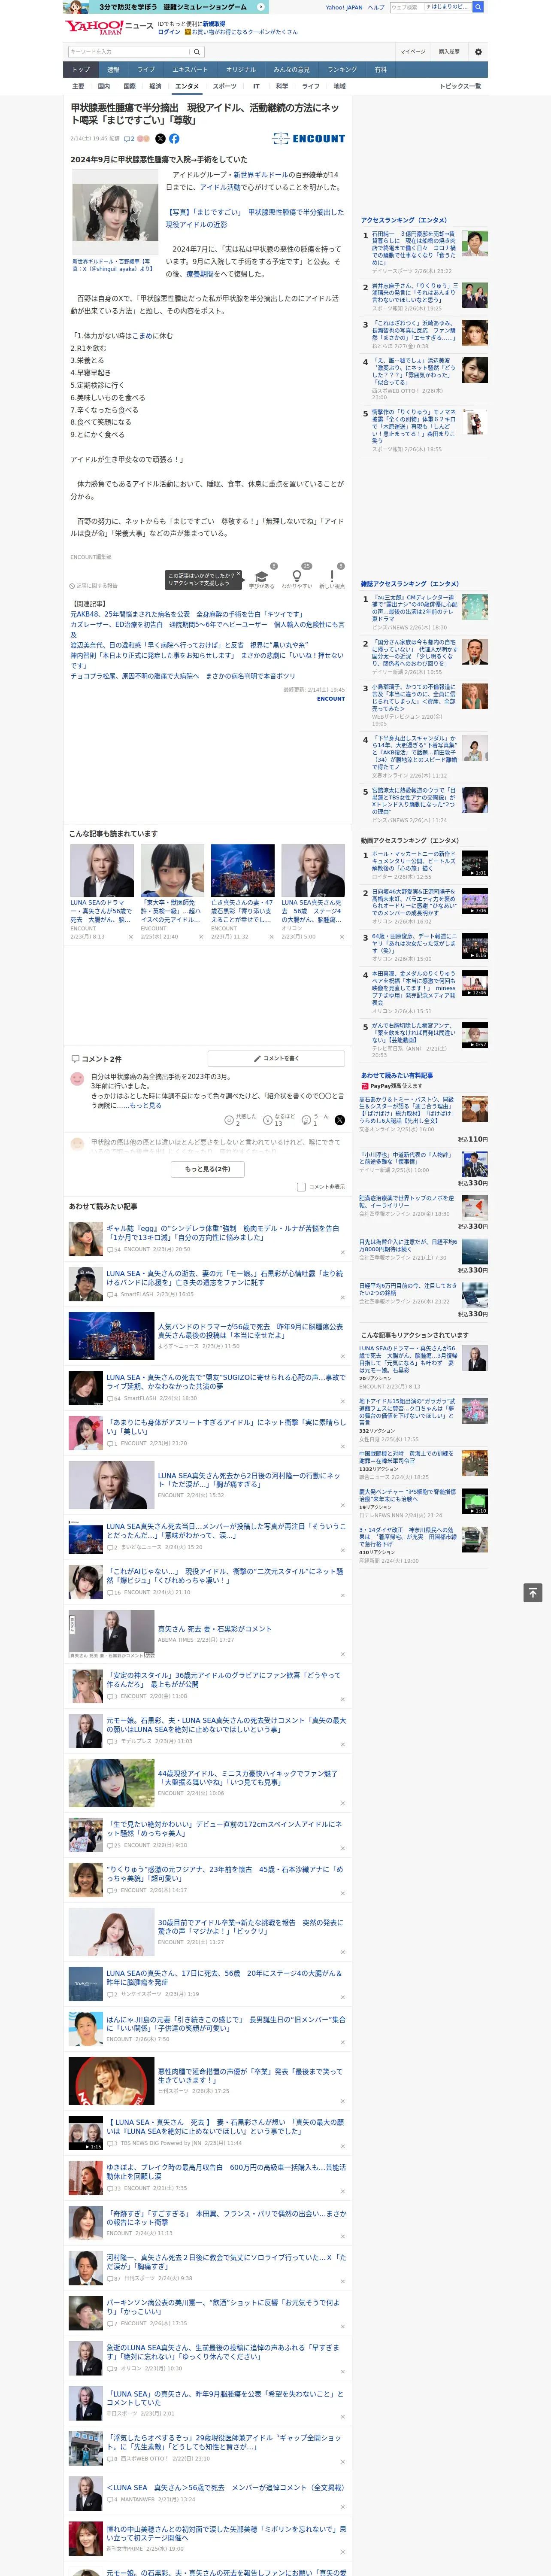551x2576 pixels.
Task: Toggle コメント非表示 checkbox
Action: pyautogui.click(x=301, y=1187)
